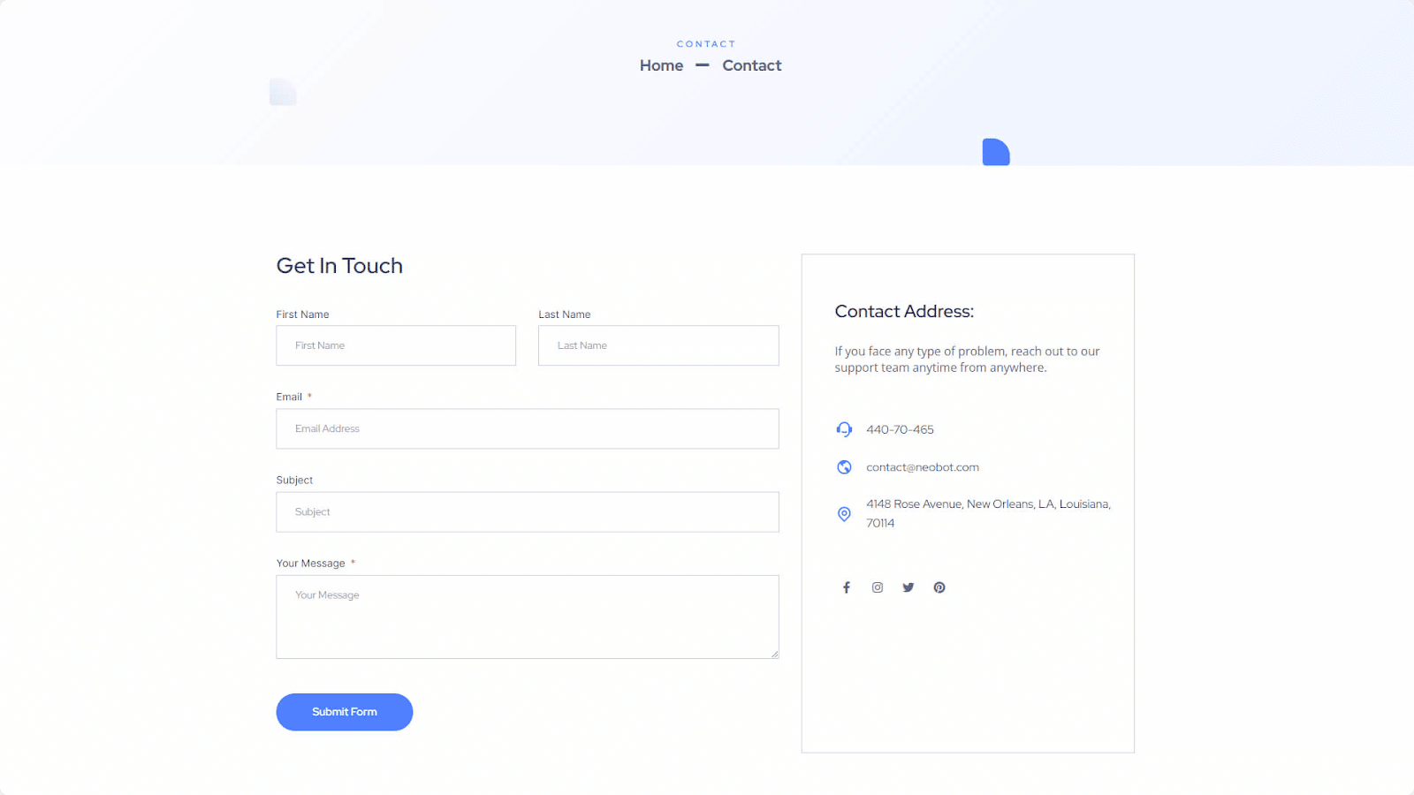Screen dimensions: 1414x795
Task: Open the Facebook social icon
Action: pyautogui.click(x=846, y=587)
